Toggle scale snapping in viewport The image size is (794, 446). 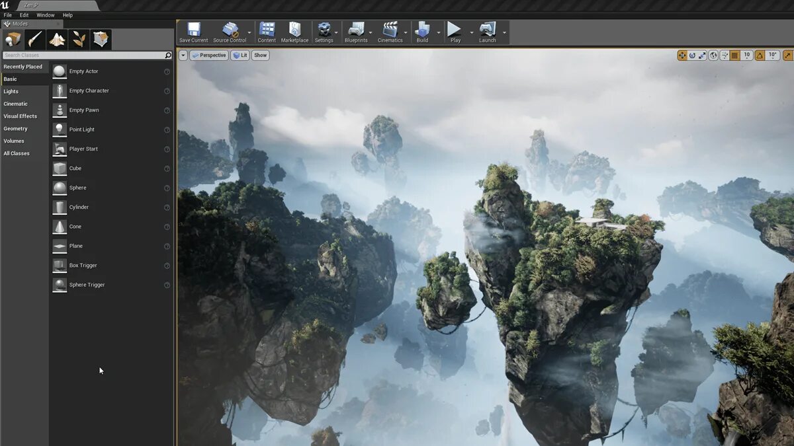click(788, 56)
